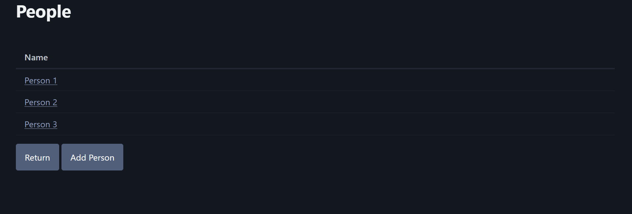Viewport: 632px width, 214px height.
Task: Select Person 3 in the list
Action: click(41, 124)
